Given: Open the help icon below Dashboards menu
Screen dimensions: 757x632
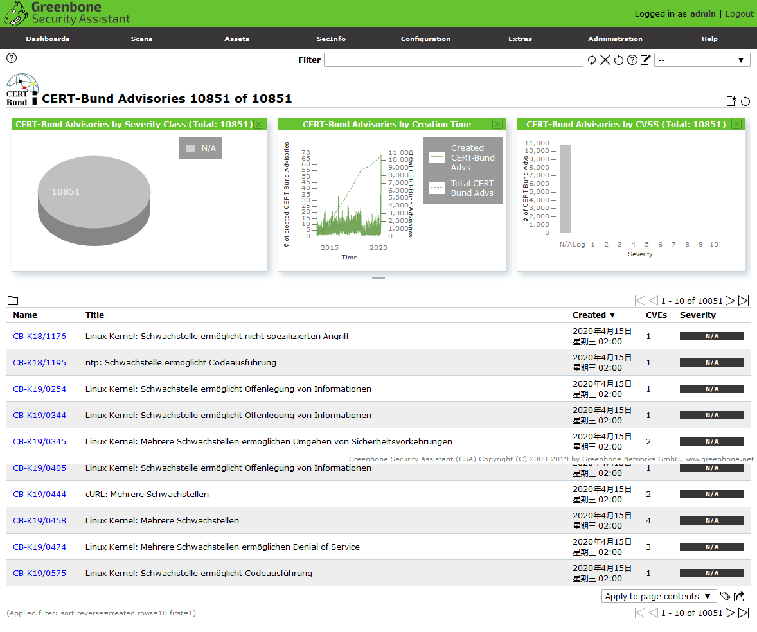Looking at the screenshot, I should click(x=12, y=58).
